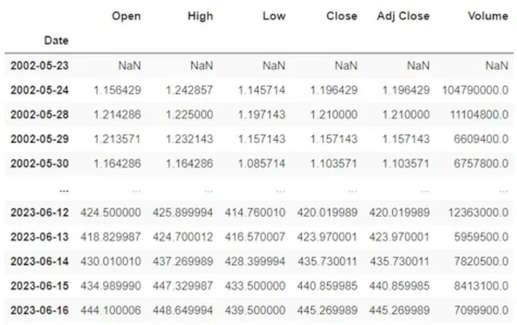Select the 2023-06-16 row label

point(40,311)
